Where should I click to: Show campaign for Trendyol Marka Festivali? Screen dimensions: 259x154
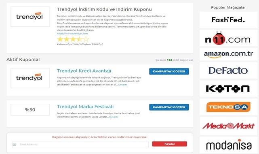[x=169, y=107]
